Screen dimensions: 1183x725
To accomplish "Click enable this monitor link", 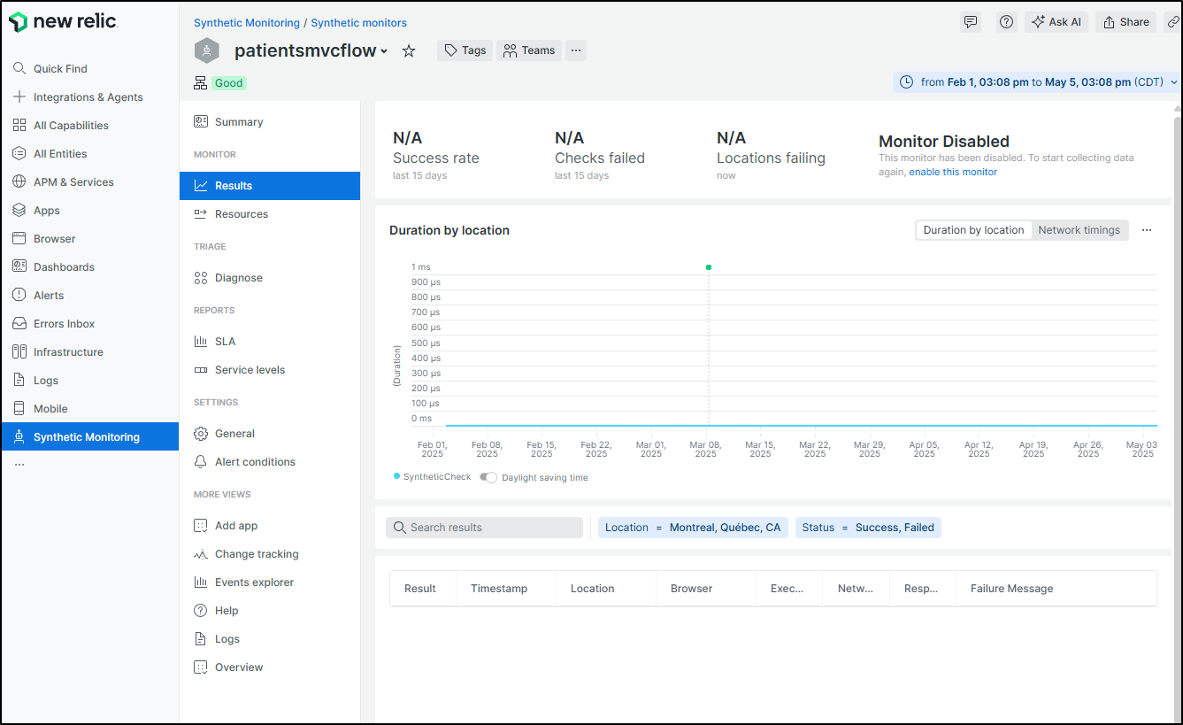I will point(953,172).
